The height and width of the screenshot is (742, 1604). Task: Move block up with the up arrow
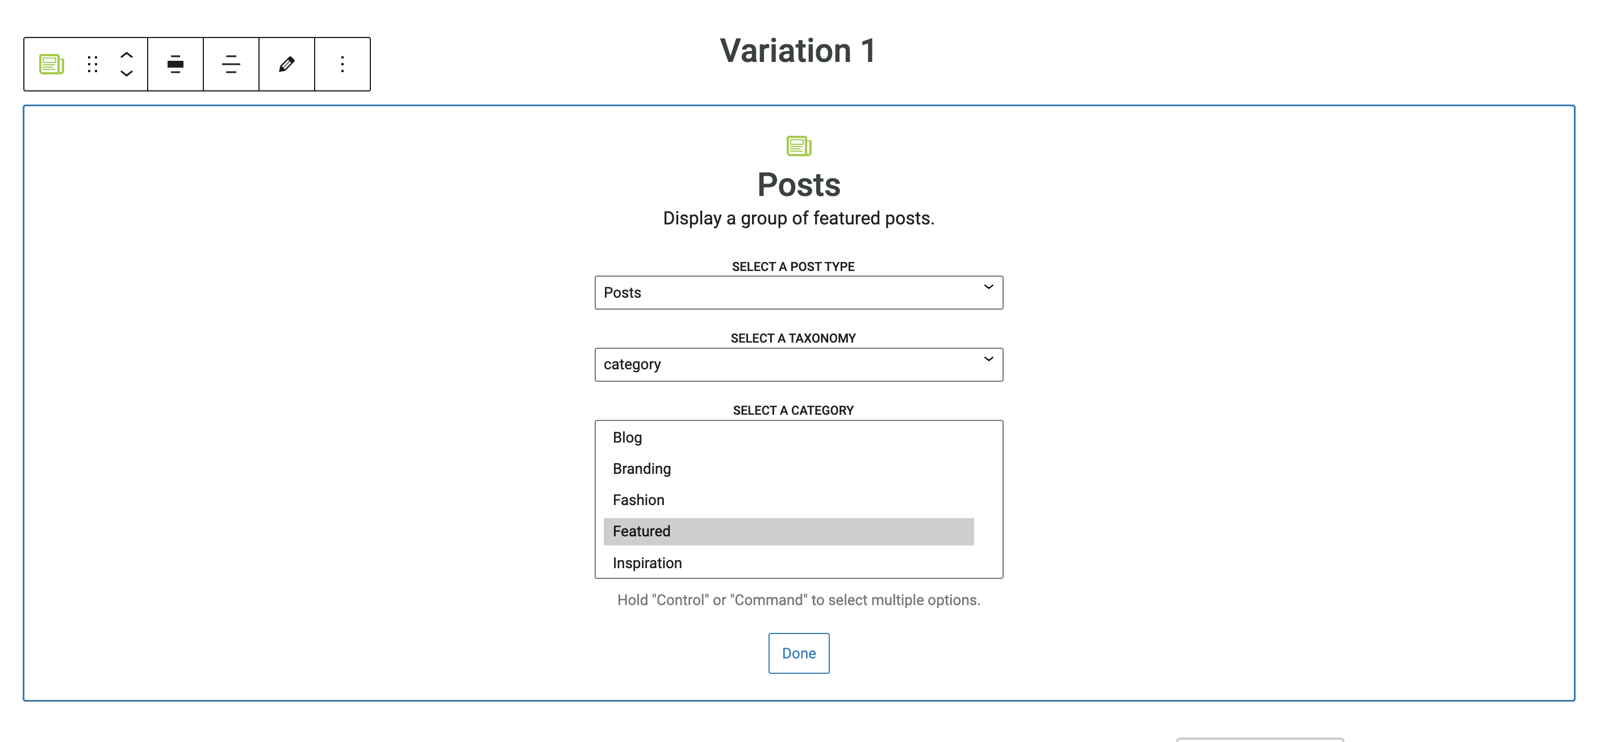(127, 55)
